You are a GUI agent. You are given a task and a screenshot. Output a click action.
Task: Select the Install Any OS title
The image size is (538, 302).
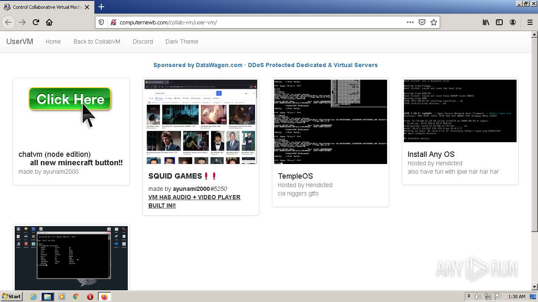pyautogui.click(x=431, y=154)
